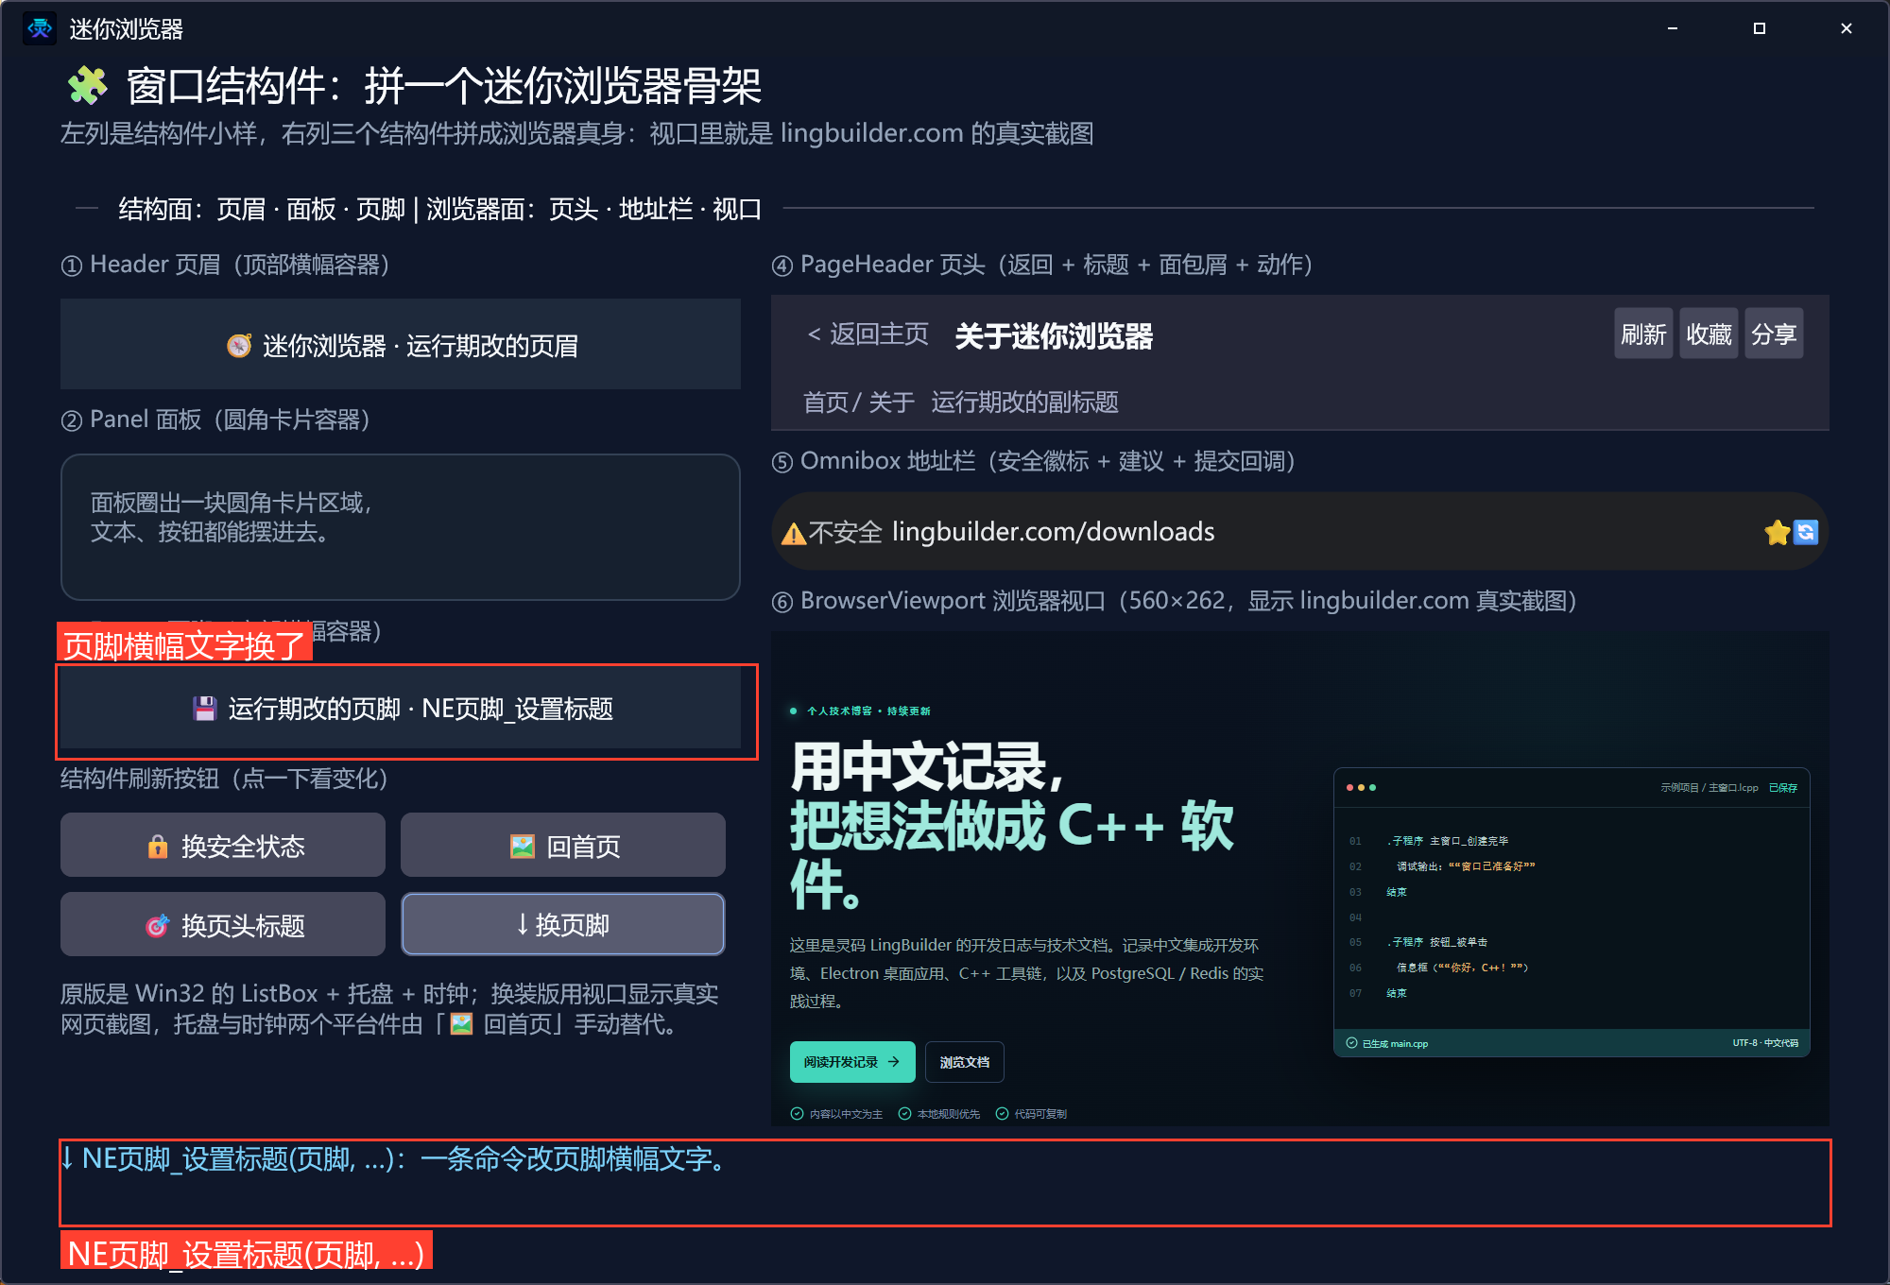Click the 首页 / 关于 breadcrumb

(x=858, y=402)
